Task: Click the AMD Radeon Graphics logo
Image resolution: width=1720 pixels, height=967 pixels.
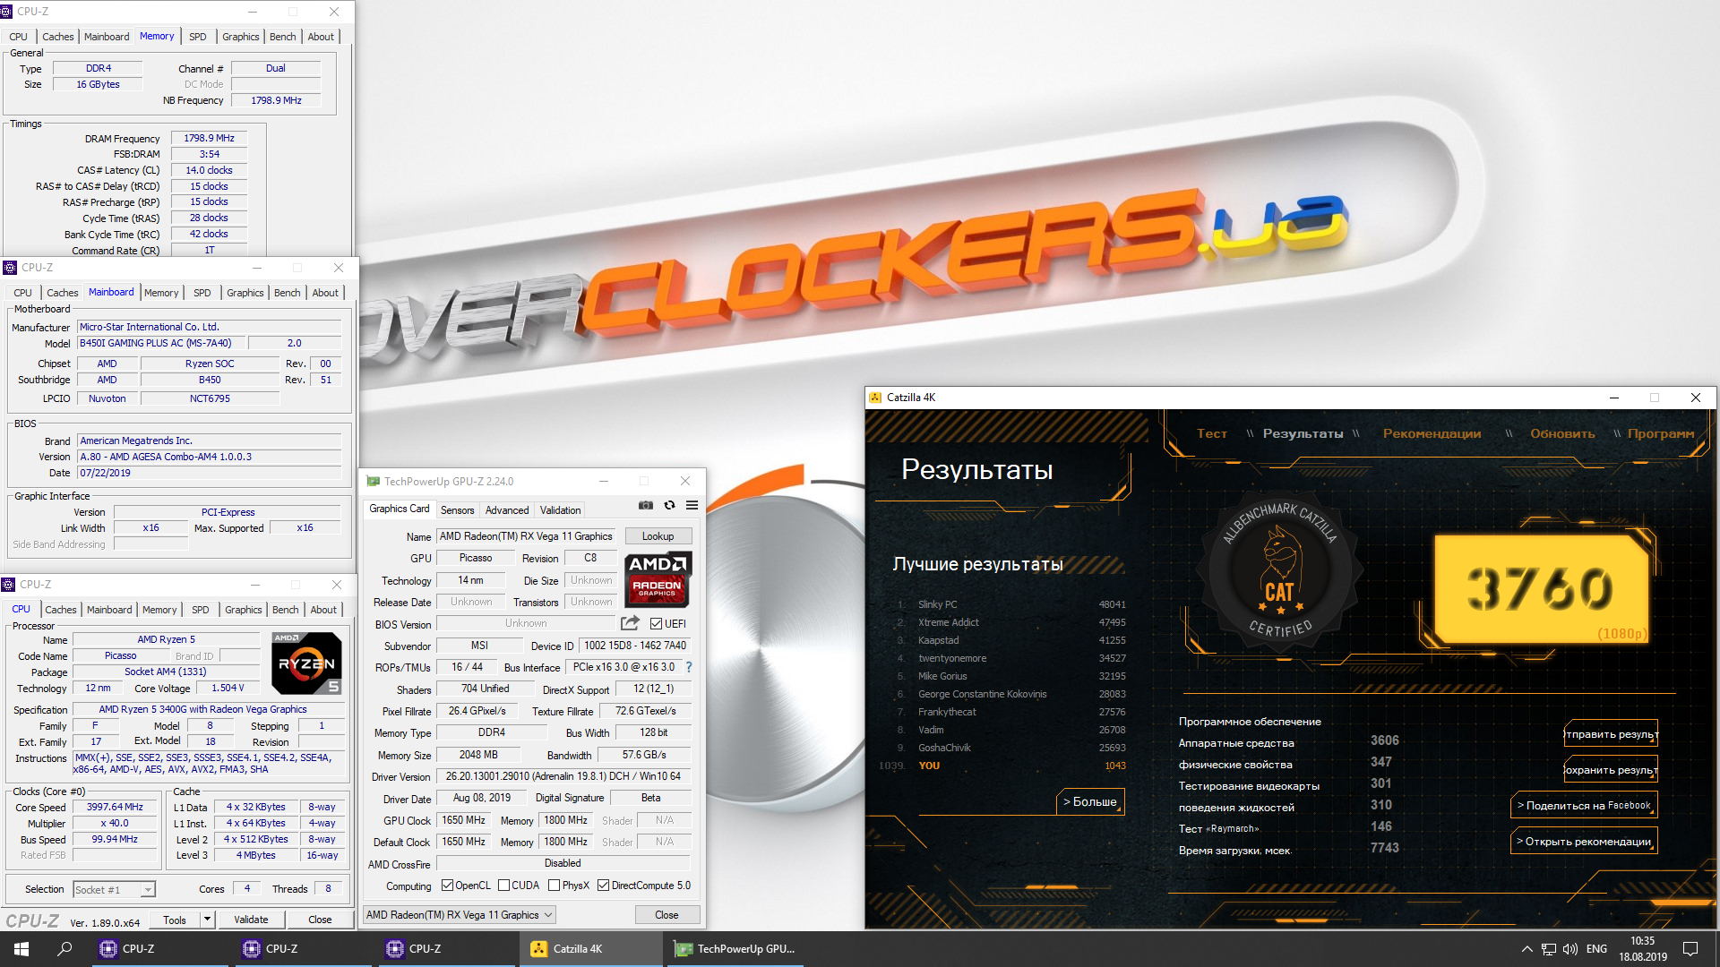Action: click(x=658, y=579)
